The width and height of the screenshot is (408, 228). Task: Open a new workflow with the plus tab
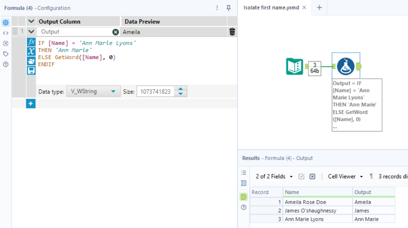click(x=319, y=7)
